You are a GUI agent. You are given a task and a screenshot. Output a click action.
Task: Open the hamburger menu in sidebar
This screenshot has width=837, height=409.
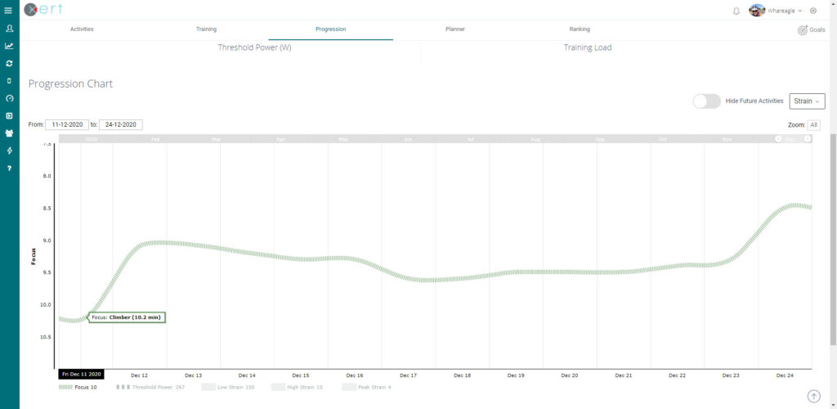coord(9,10)
